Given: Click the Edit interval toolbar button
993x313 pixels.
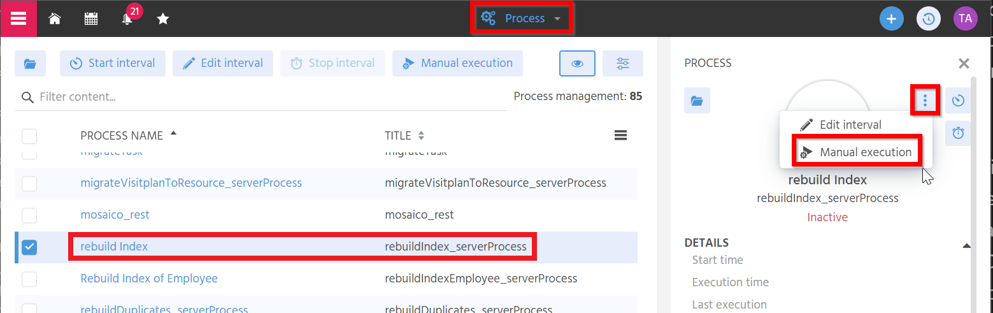Looking at the screenshot, I should (x=223, y=63).
